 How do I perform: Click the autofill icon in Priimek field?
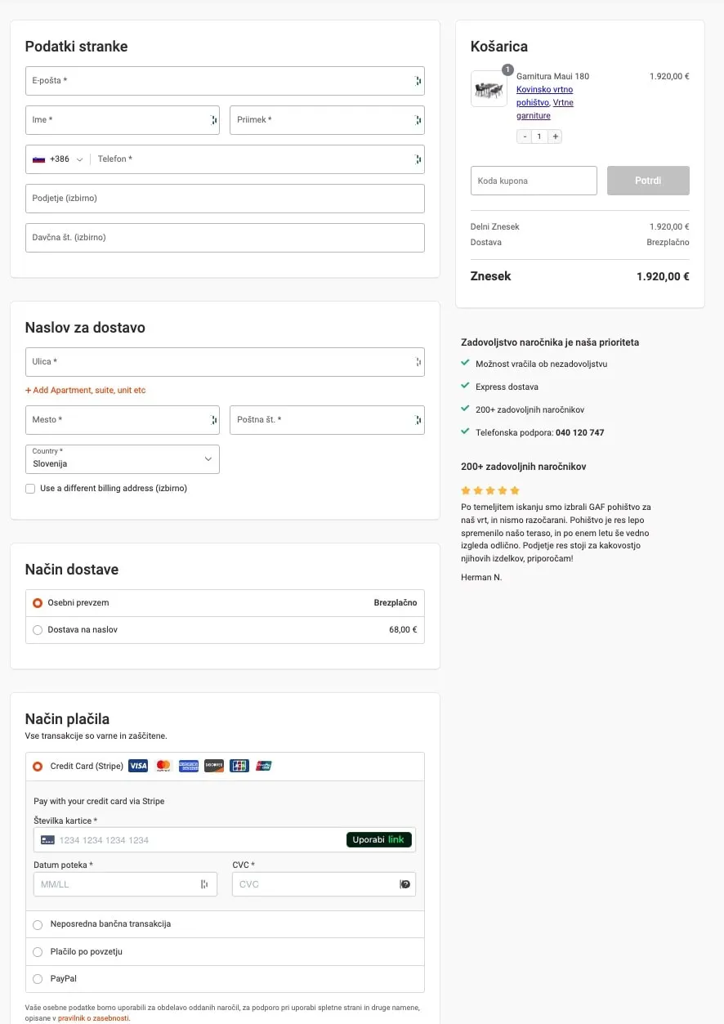(x=418, y=120)
